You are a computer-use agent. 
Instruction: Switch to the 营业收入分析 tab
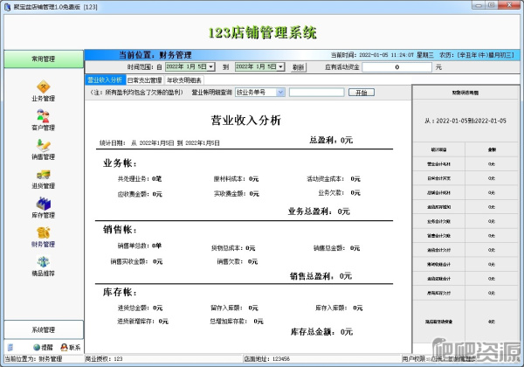click(106, 80)
